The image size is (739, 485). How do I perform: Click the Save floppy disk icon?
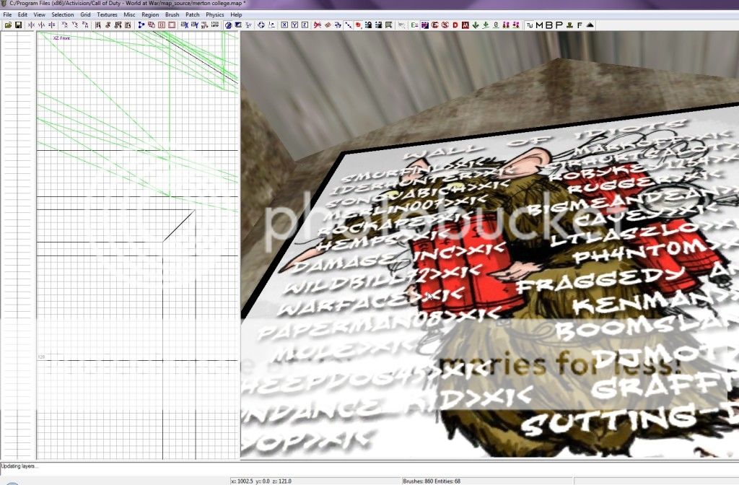click(x=18, y=25)
